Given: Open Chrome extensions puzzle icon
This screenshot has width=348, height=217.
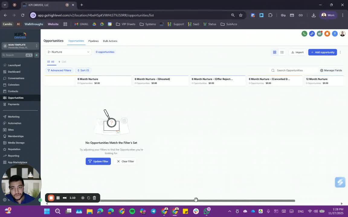Looking at the screenshot, I should point(270,15).
